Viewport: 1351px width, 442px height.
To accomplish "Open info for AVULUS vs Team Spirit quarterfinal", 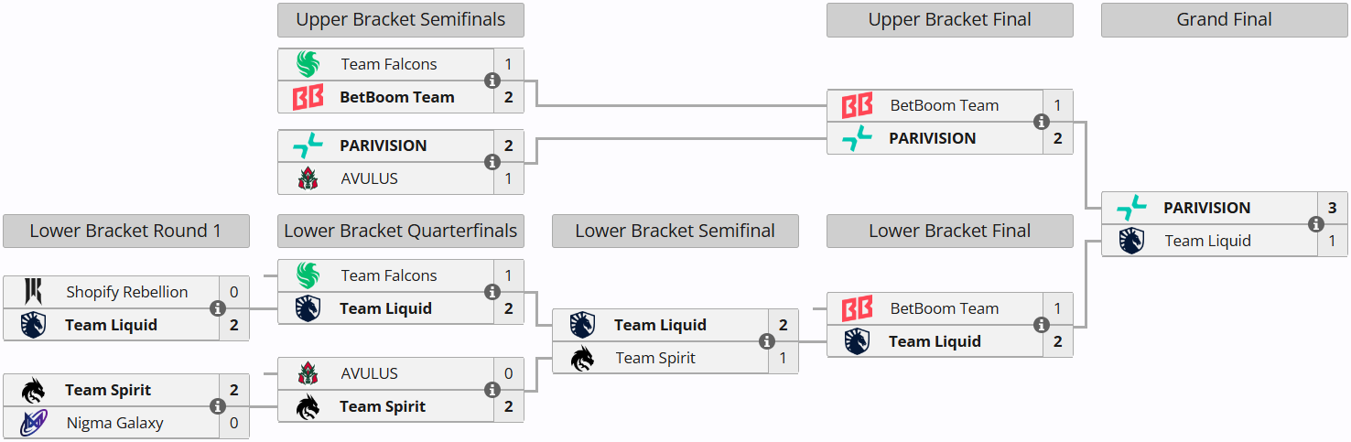I will point(492,390).
